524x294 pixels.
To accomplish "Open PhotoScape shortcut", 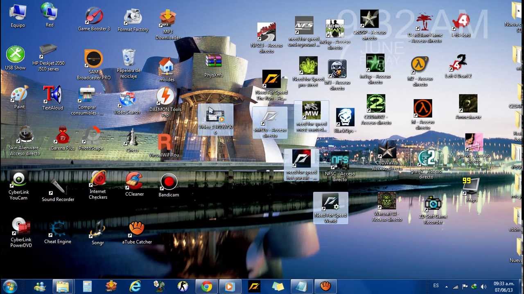I will tap(91, 139).
